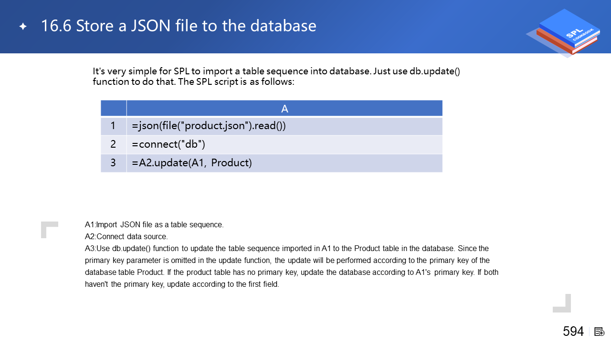This screenshot has height=343, width=611.
Task: Click the A2 "Connect data source" note
Action: tap(126, 237)
